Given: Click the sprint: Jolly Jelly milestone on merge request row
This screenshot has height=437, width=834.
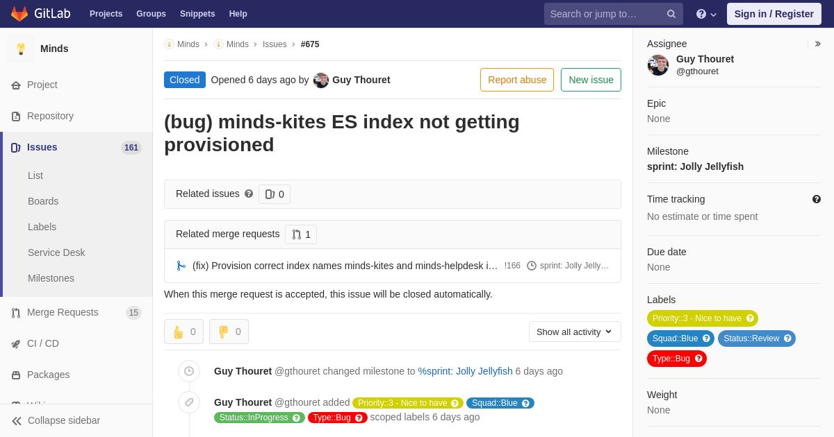Looking at the screenshot, I should pos(569,266).
